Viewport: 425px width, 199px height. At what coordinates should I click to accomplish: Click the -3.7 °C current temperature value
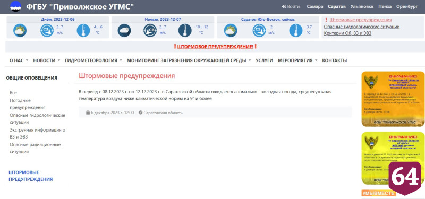coord(309,30)
